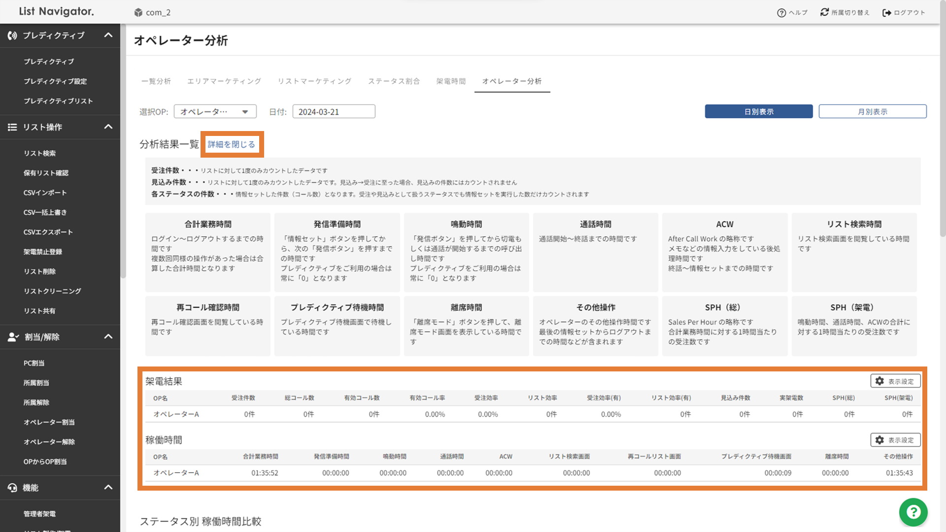This screenshot has height=532, width=946.
Task: Open the 選択OP operator dropdown
Action: point(215,112)
